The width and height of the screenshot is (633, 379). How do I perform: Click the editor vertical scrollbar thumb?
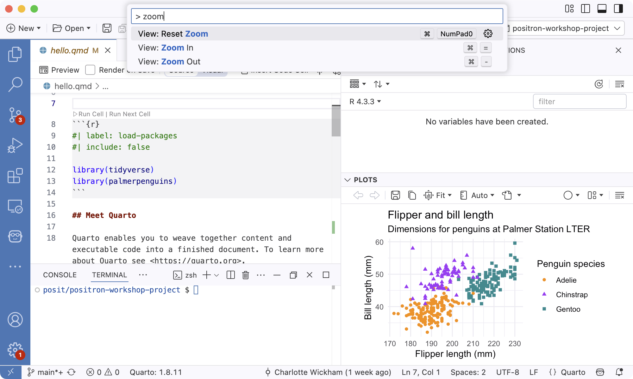tap(336, 121)
